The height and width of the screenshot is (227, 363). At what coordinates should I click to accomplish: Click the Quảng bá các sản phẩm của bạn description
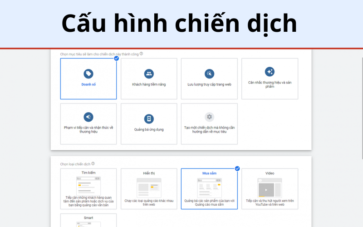209,202
